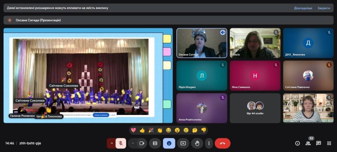337x152 pixels.
Task: Open the 'Ще 44 особи' participants tile
Action: pyautogui.click(x=255, y=108)
